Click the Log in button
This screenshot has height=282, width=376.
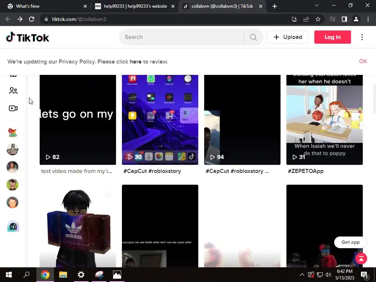click(333, 37)
